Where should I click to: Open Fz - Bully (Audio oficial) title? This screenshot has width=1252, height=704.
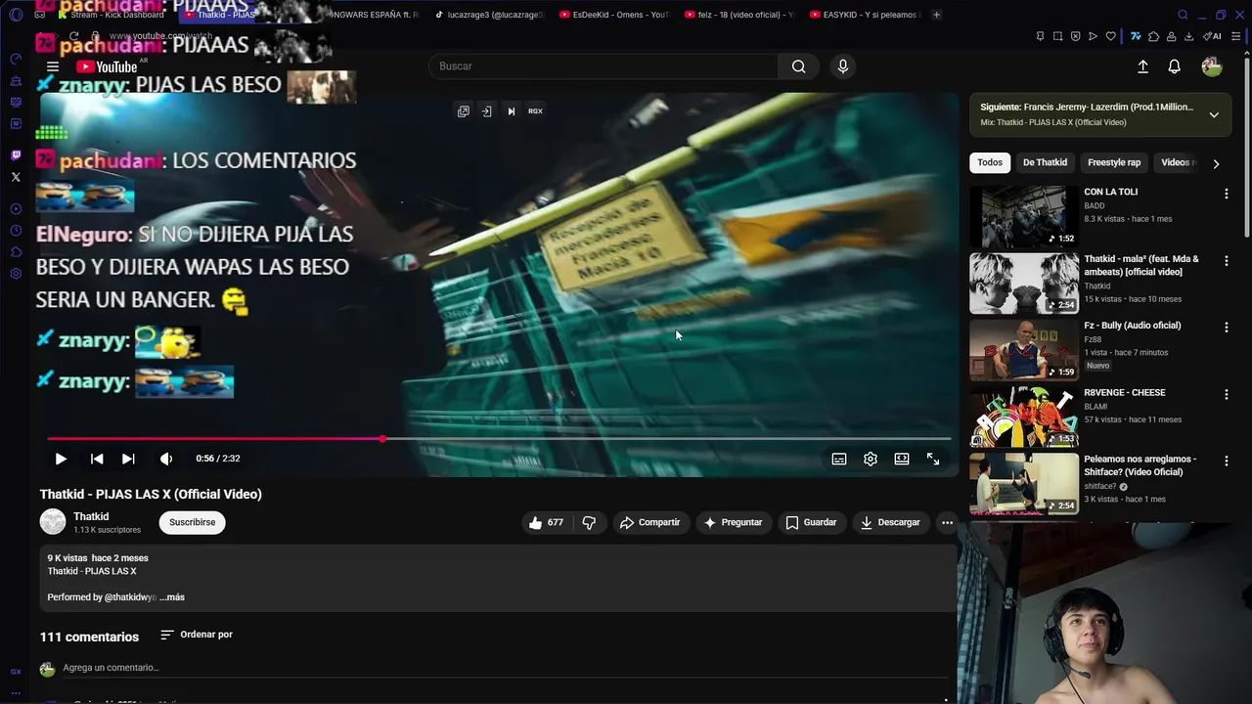1132,326
